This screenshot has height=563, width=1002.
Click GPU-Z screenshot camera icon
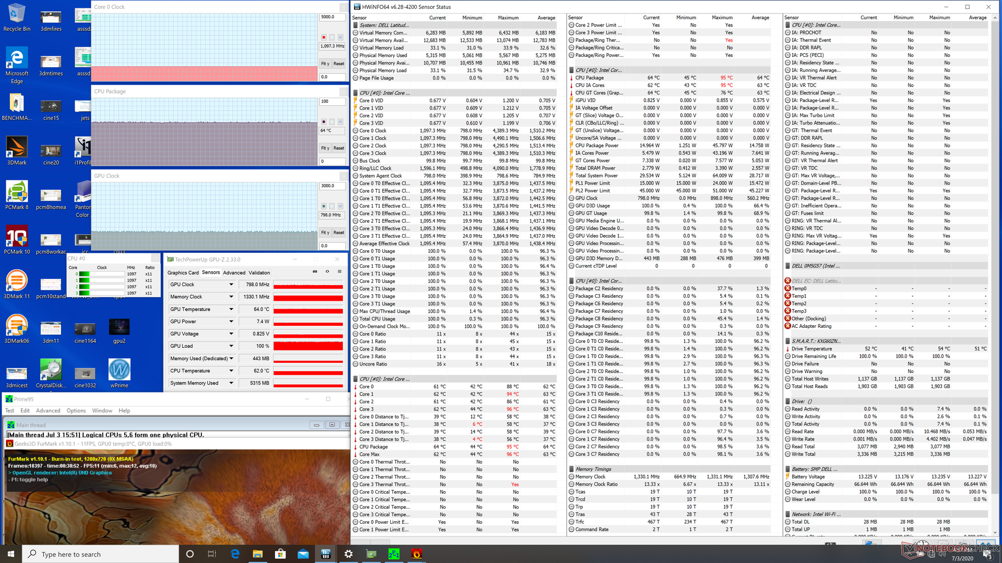(315, 272)
